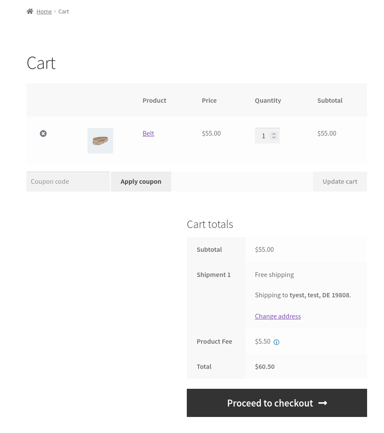Click the Belt quantity number field
The width and height of the screenshot is (384, 433).
coord(263,136)
